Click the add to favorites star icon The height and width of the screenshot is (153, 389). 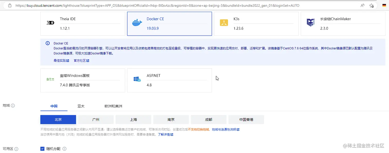372,5
